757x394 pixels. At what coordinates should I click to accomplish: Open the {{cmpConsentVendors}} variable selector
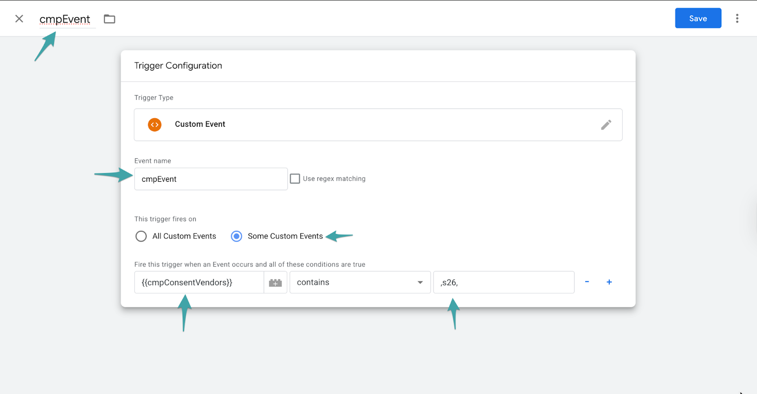coord(199,282)
